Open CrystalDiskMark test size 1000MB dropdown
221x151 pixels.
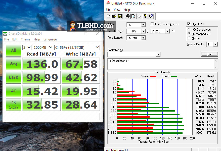click(43, 47)
